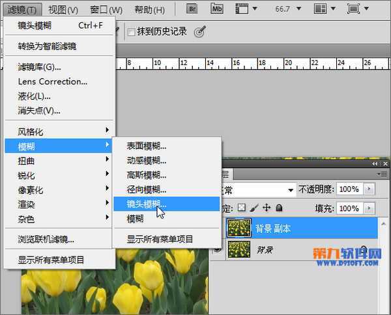Click 转换为智能滤镜 menu entry

pyautogui.click(x=47, y=46)
